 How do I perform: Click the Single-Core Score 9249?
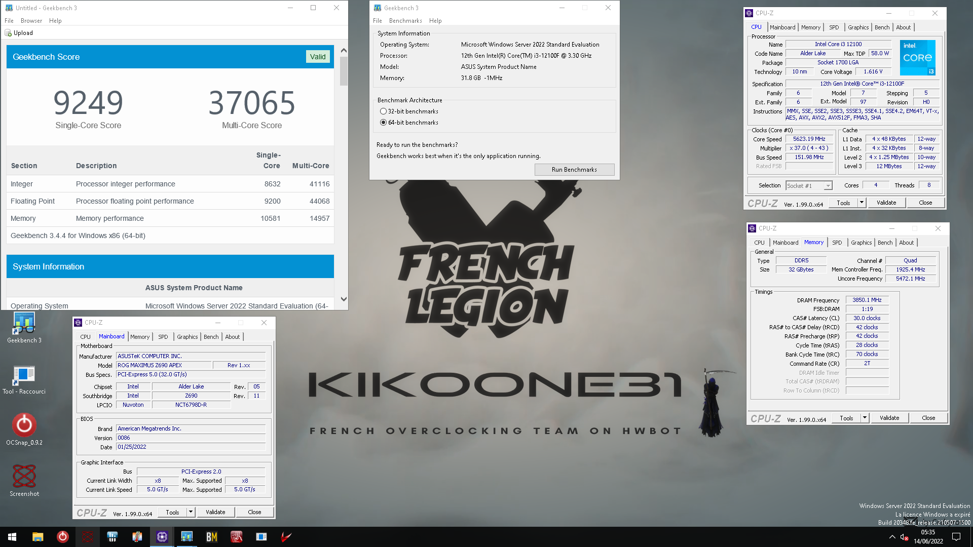tap(88, 103)
